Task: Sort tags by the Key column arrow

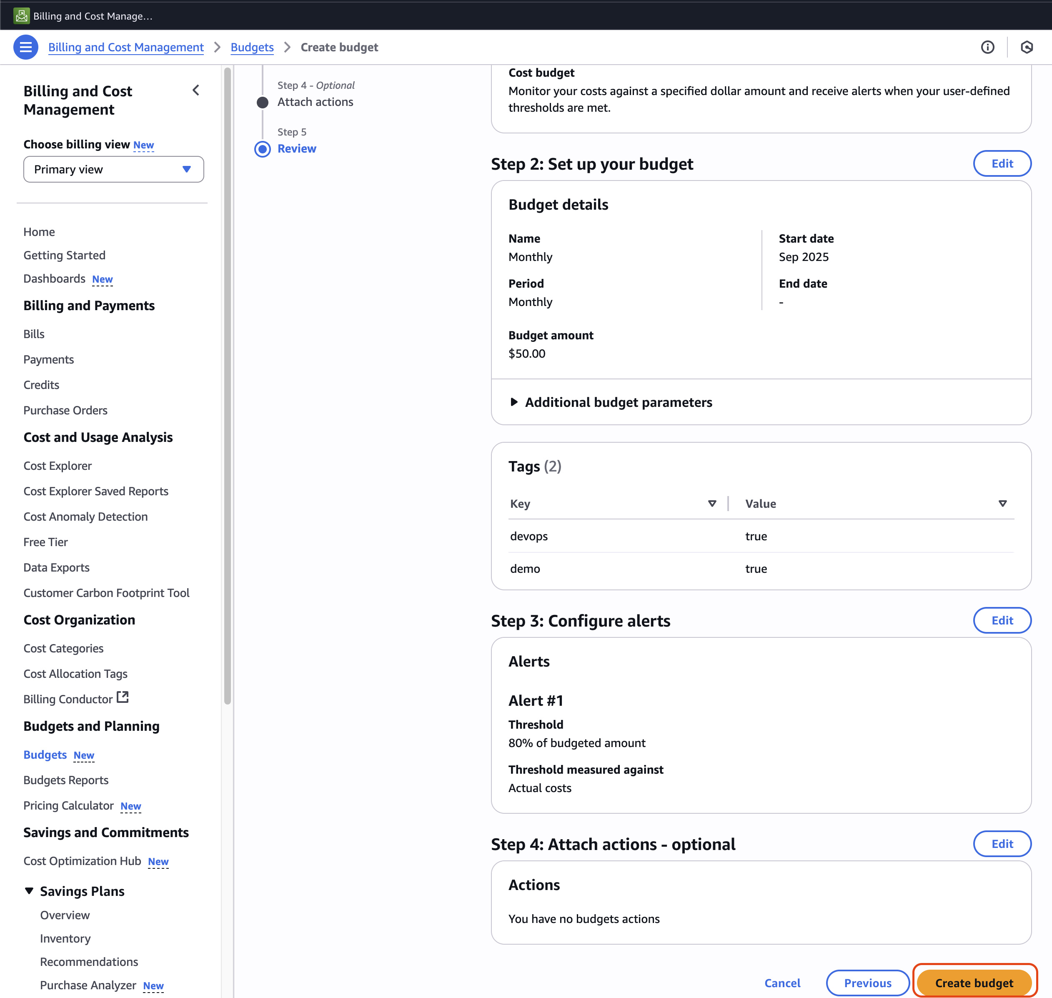Action: pos(711,504)
